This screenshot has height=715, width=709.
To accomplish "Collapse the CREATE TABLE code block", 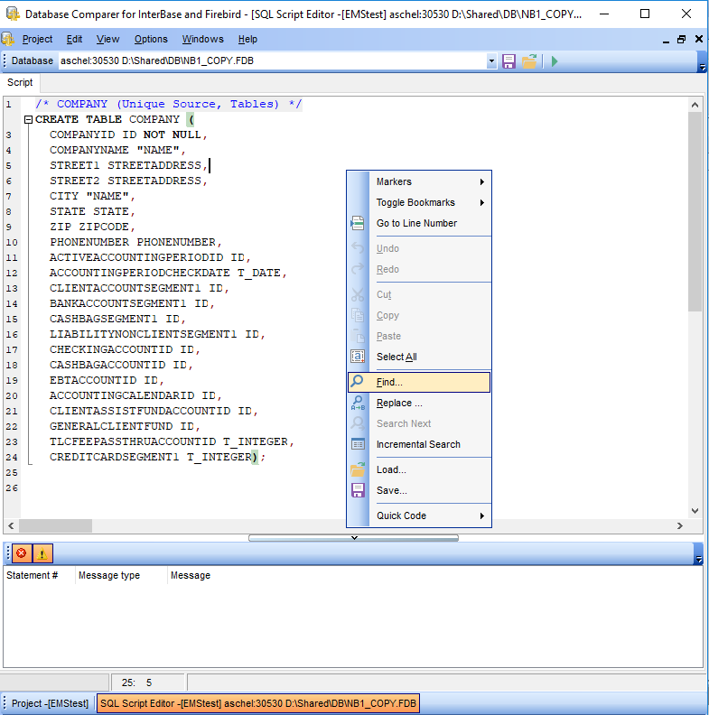I will (x=28, y=119).
